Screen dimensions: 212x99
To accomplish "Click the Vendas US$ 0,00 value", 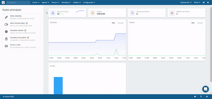I will pos(101,14).
